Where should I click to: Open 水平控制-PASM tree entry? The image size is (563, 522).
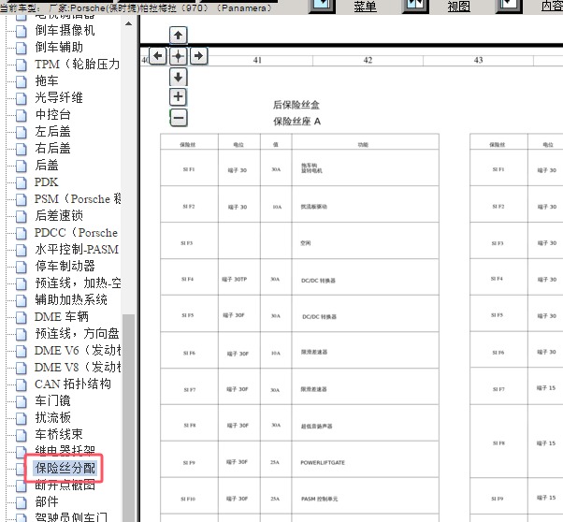(x=77, y=250)
